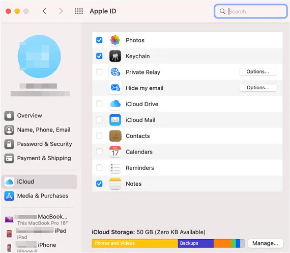The height and width of the screenshot is (253, 290).
Task: Select the iPad device entry
Action: (x=39, y=234)
